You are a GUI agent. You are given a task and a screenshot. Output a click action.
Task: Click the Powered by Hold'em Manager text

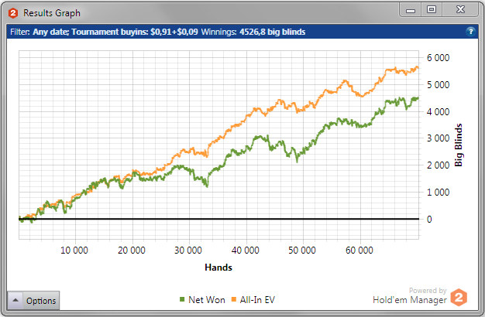(410, 295)
